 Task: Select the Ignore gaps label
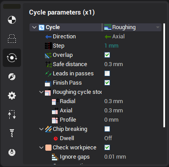(x=75, y=157)
